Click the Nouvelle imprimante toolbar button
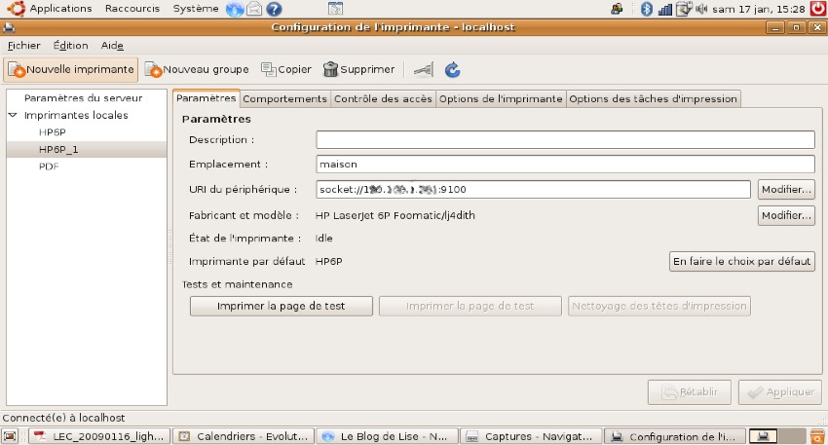Viewport: 828px width, 445px height. pyautogui.click(x=70, y=70)
